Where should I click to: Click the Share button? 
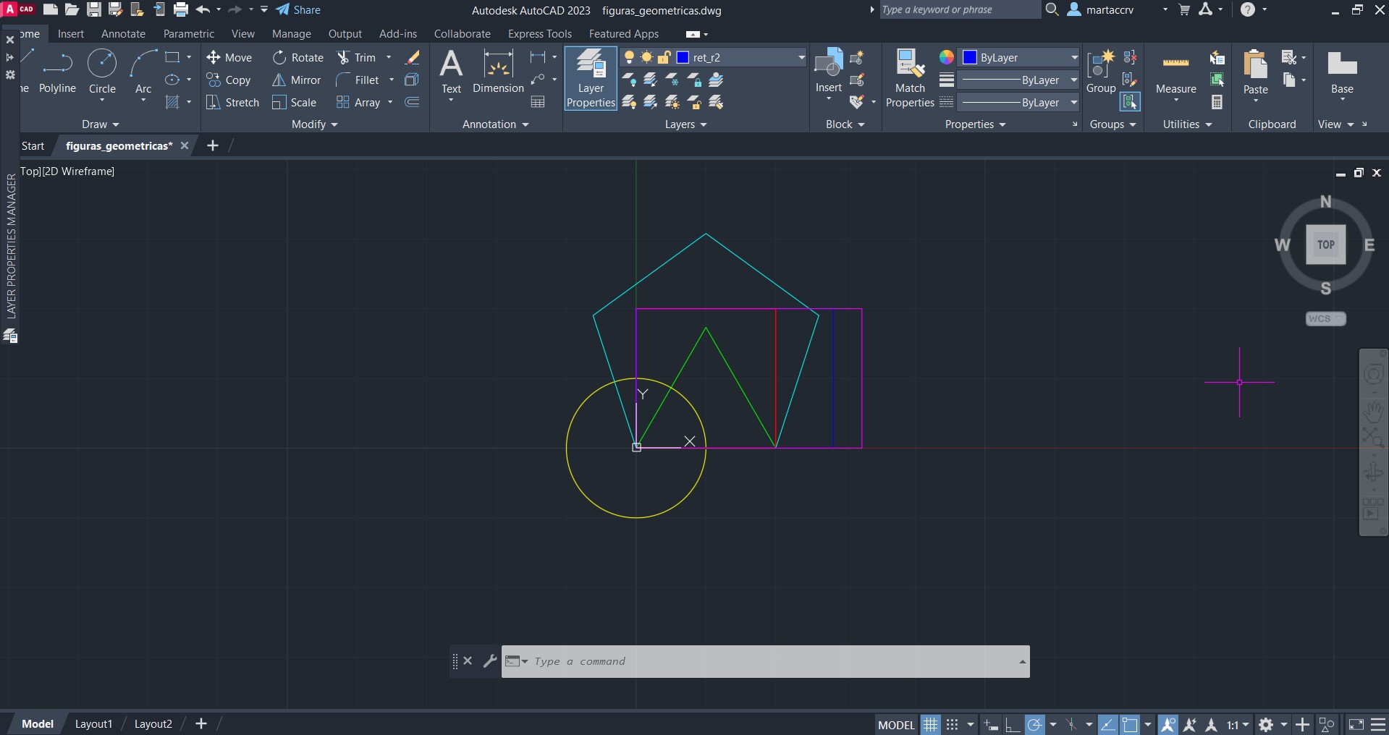298,10
